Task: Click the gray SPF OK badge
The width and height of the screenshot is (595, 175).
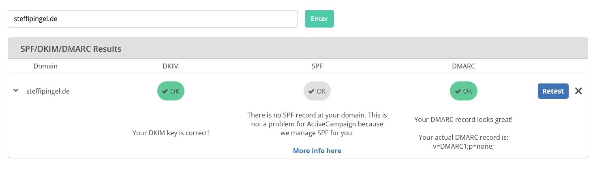Action: click(x=317, y=91)
